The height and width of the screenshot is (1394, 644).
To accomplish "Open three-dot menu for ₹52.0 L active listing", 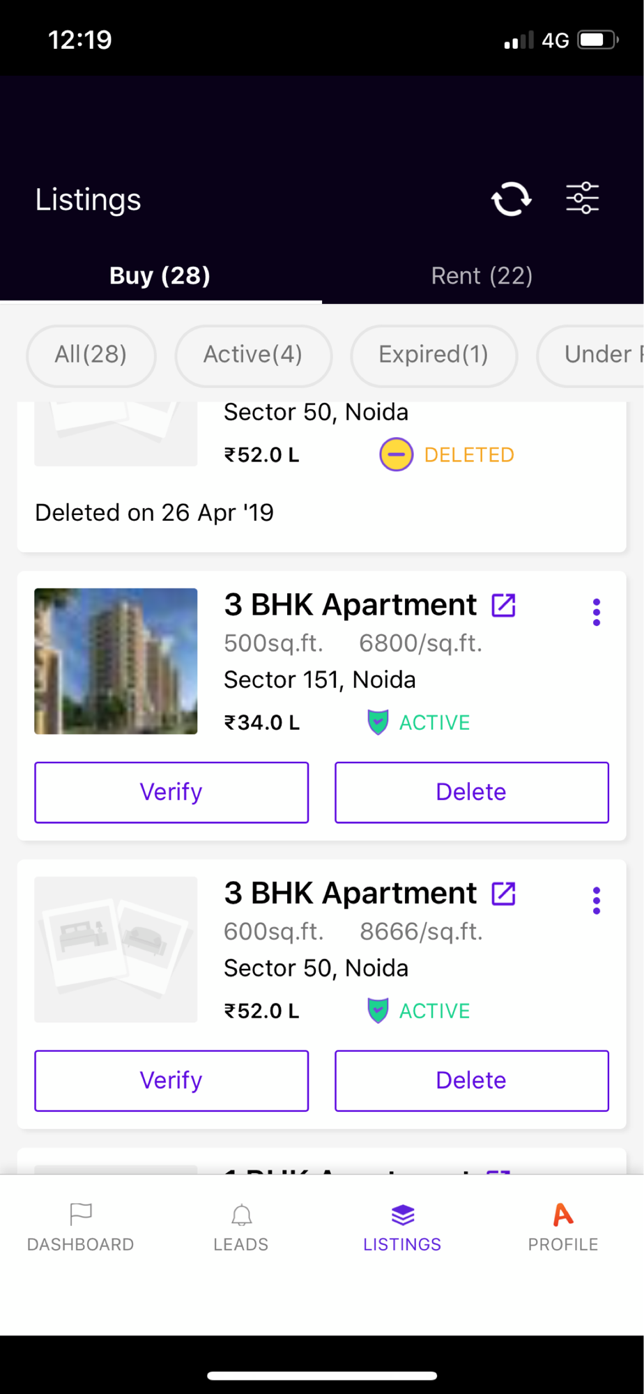I will tap(597, 901).
